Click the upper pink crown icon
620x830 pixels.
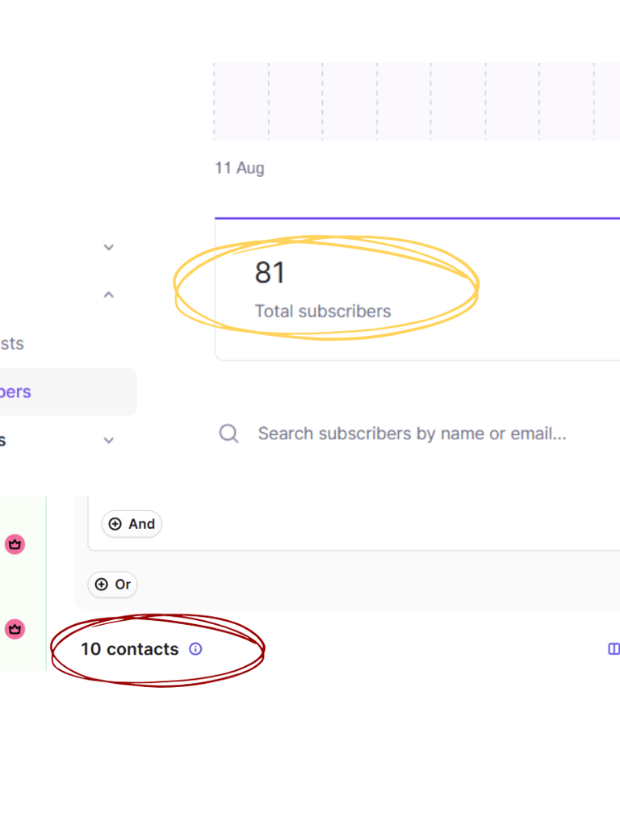(15, 544)
